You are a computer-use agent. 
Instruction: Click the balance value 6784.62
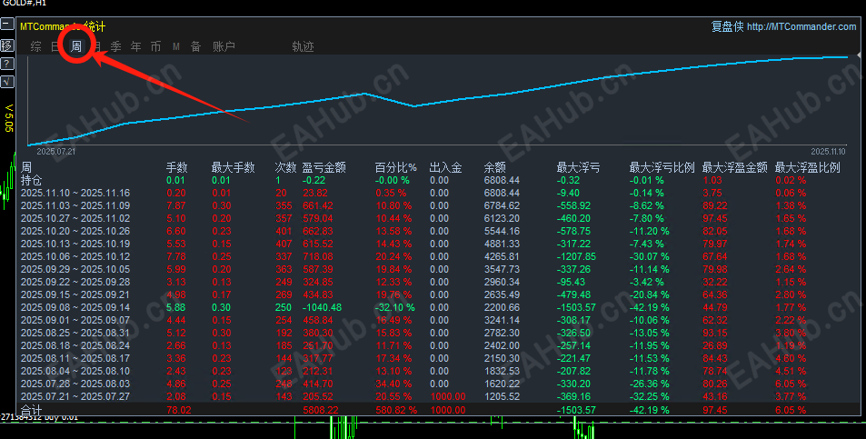502,205
